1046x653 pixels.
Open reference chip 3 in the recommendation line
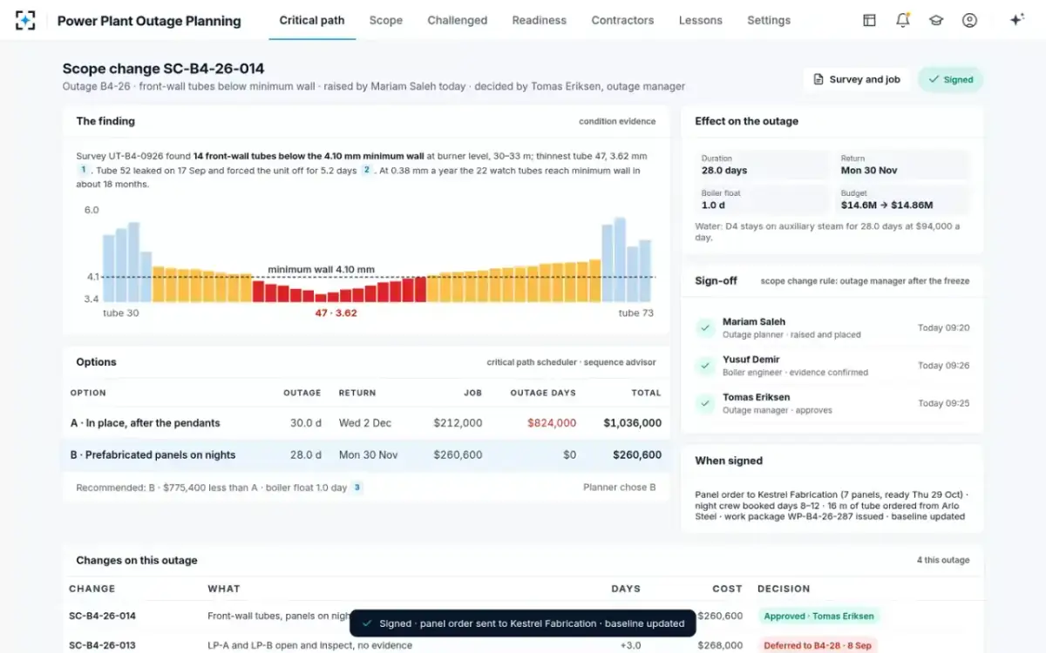(357, 488)
